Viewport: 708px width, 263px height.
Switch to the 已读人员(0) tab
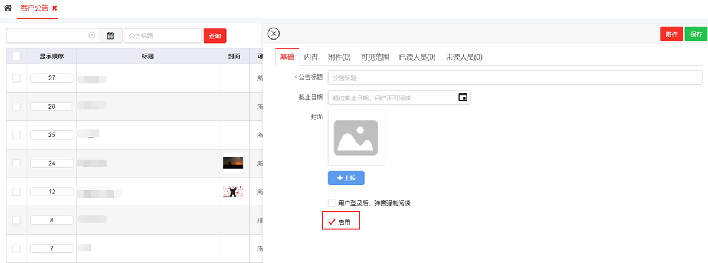(417, 57)
